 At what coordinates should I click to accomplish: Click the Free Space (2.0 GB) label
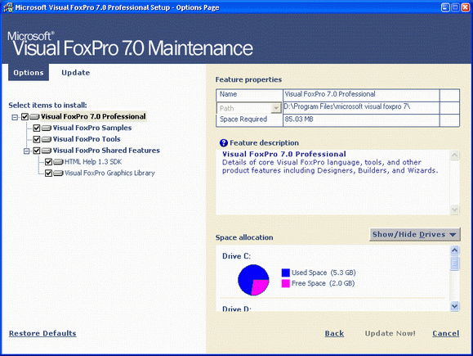pos(323,283)
